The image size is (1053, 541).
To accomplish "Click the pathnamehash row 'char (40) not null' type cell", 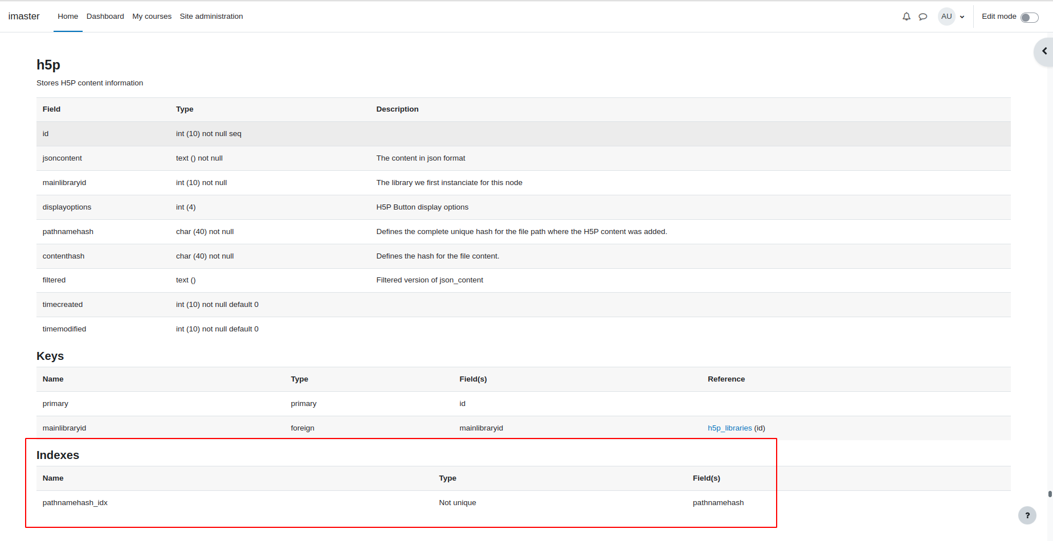I will pyautogui.click(x=205, y=232).
